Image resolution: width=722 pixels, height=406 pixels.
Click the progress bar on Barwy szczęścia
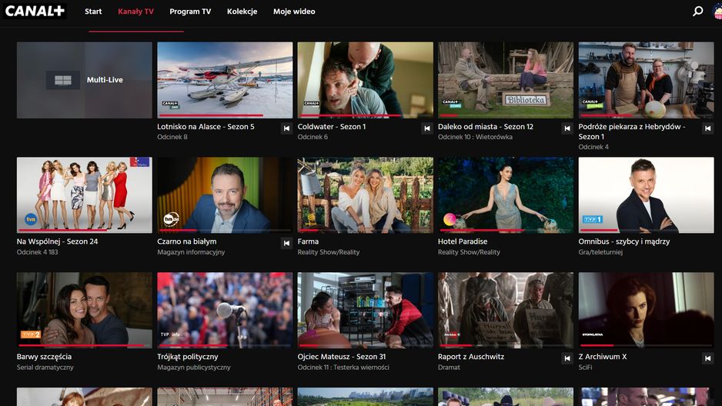[84, 344]
